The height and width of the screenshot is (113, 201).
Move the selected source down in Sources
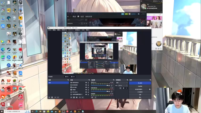83,97
